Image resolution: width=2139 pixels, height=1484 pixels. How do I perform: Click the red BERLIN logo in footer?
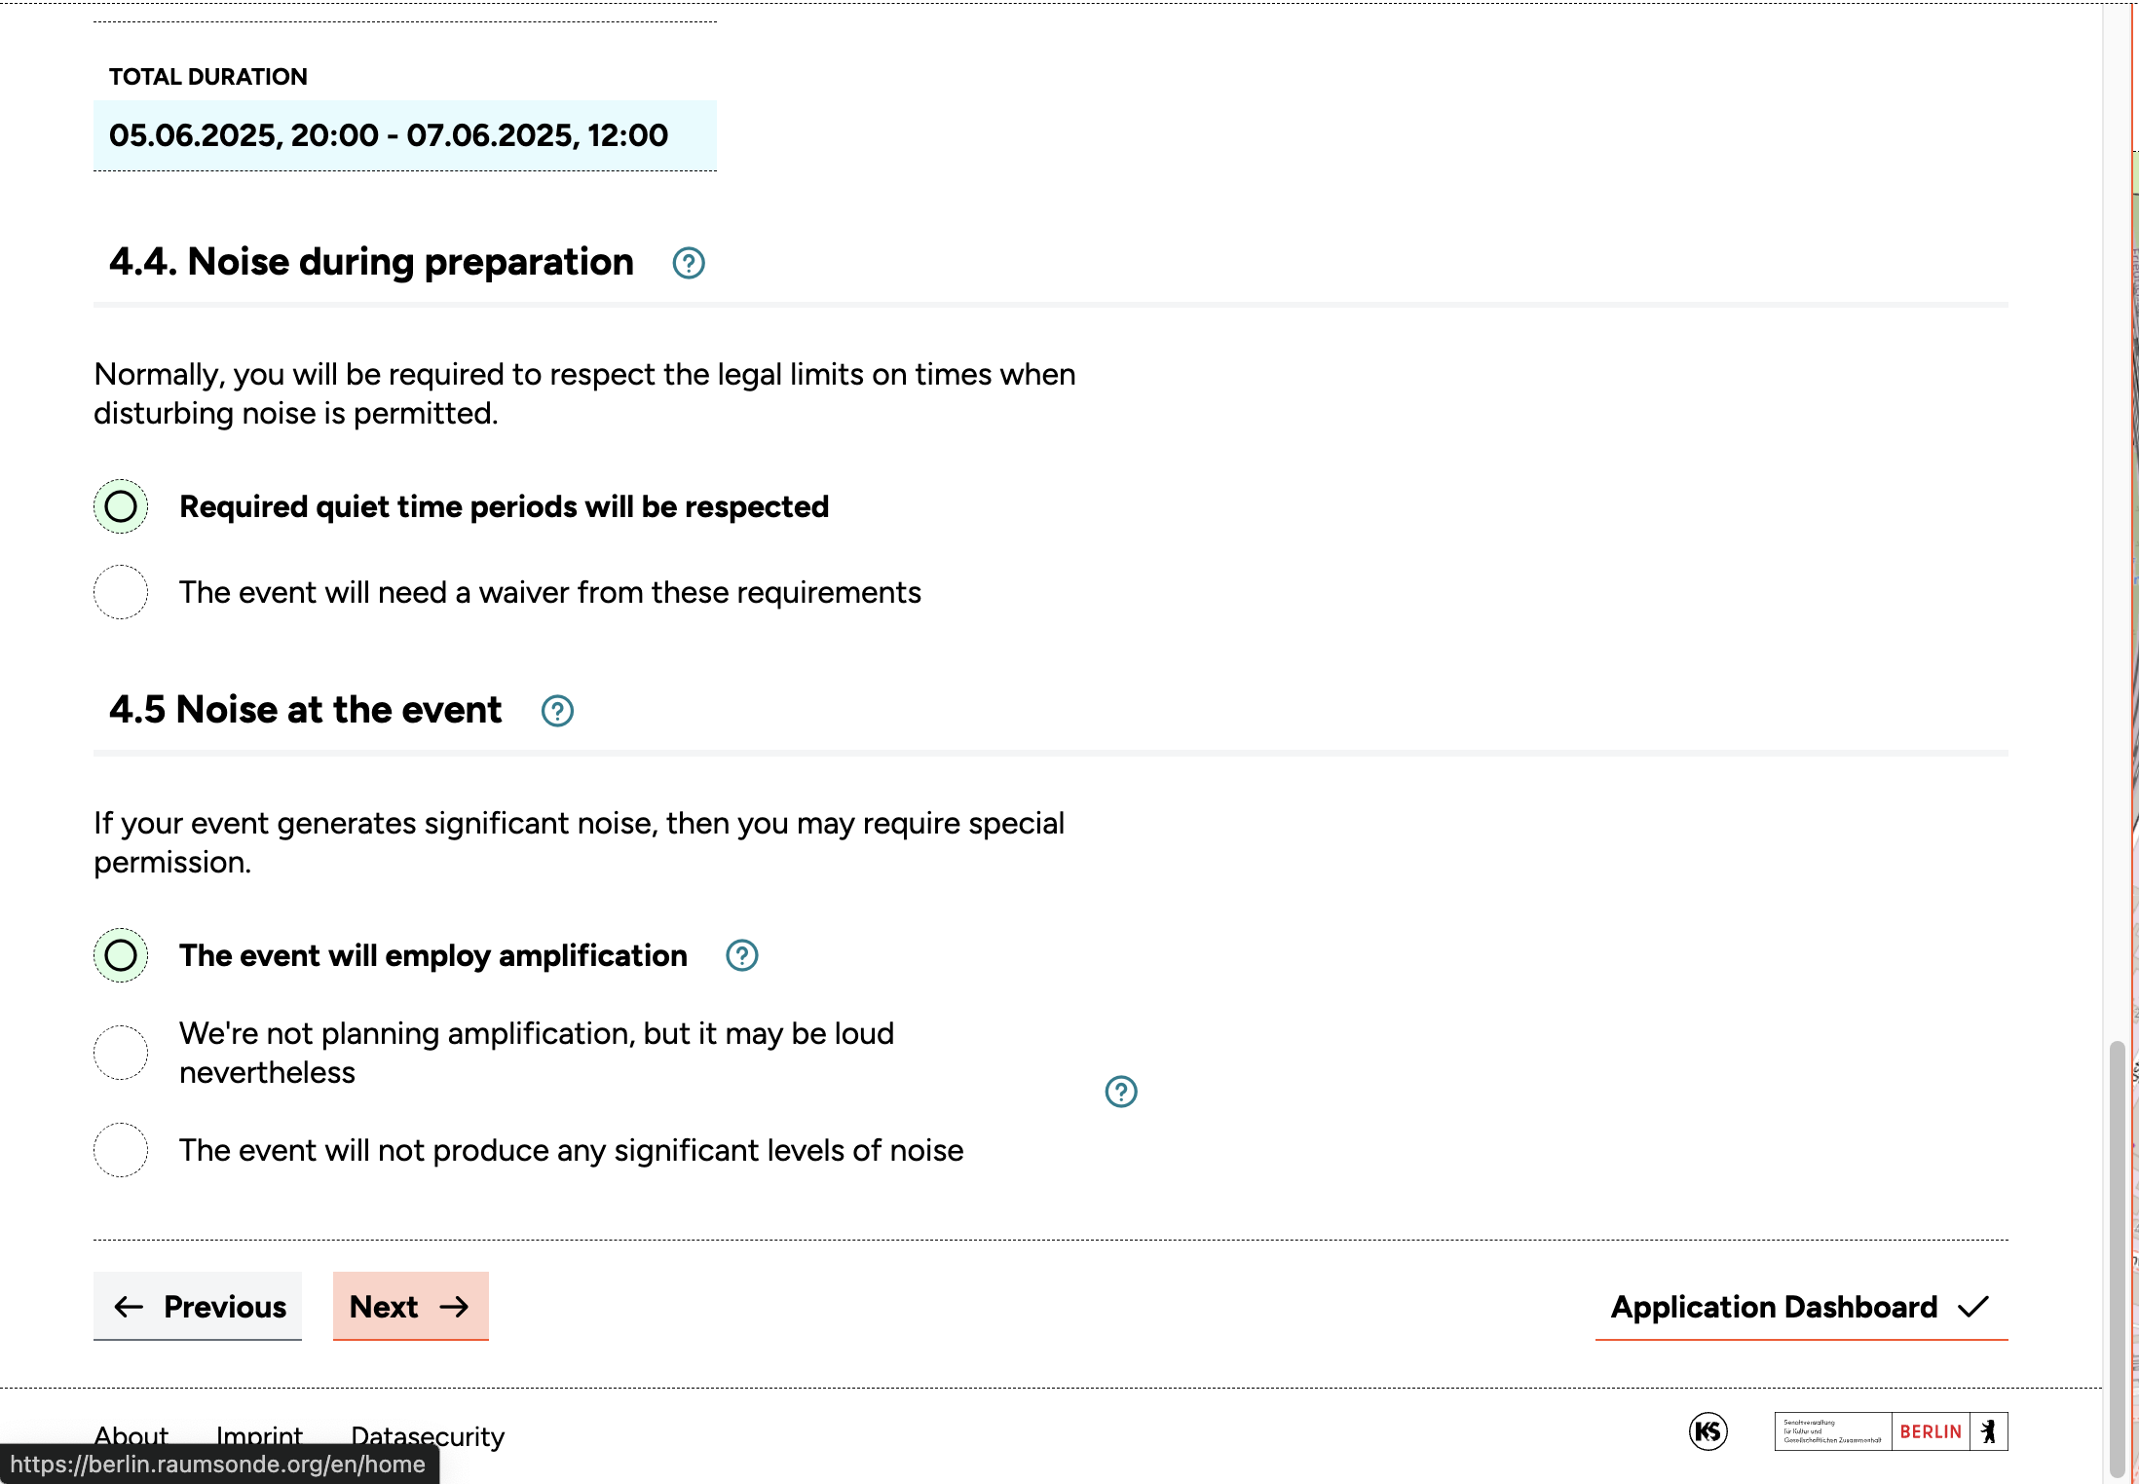point(1931,1431)
